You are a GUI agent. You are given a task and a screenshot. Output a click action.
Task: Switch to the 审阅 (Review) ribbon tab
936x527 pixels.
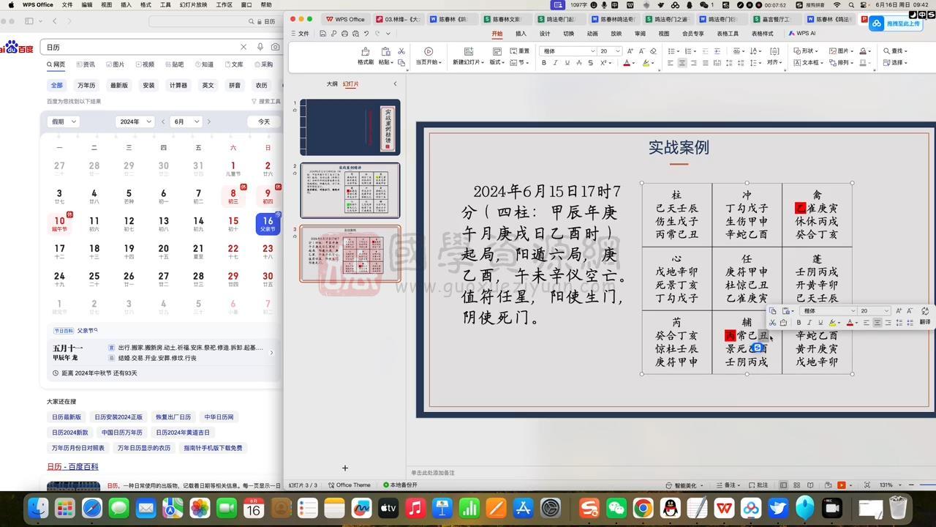[640, 34]
